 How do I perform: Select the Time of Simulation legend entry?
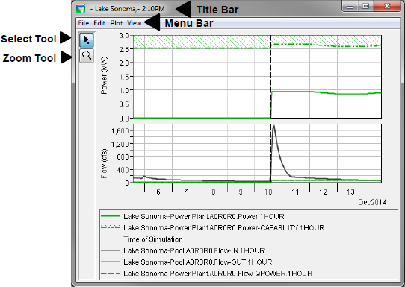click(x=153, y=239)
